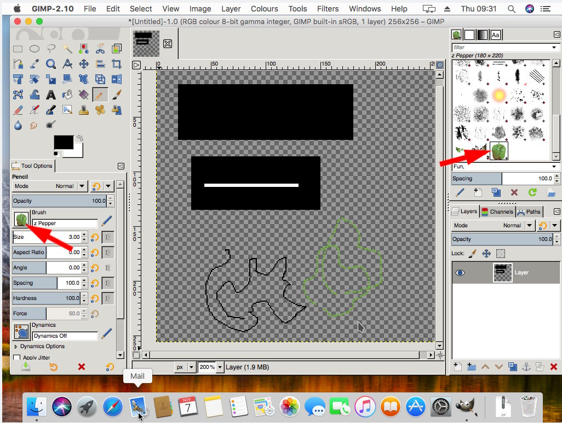Open the Colours menu
Viewport: 562px width, 423px height.
tap(264, 9)
